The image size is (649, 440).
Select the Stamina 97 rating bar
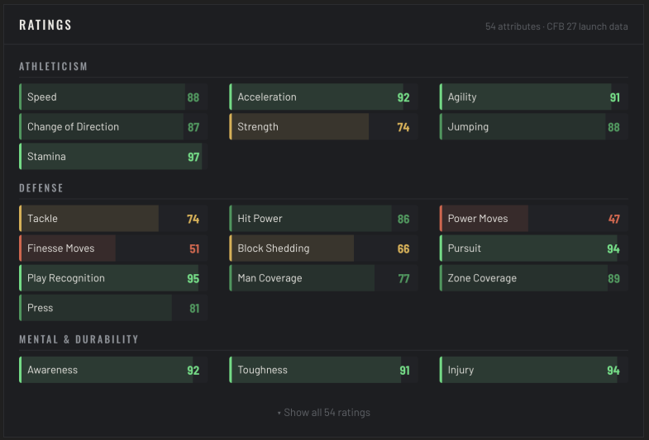(x=113, y=157)
